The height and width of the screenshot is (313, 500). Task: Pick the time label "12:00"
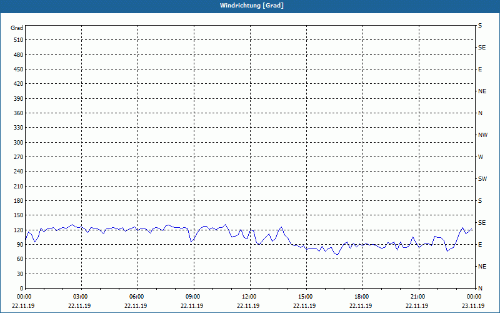pos(249,297)
